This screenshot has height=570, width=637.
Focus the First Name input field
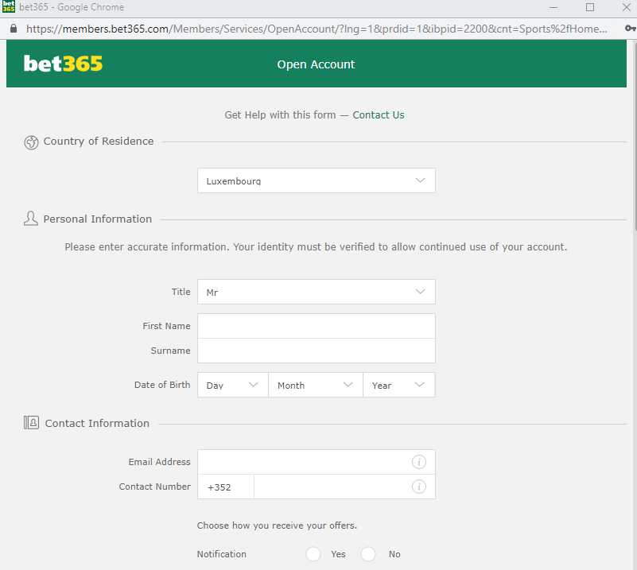316,326
